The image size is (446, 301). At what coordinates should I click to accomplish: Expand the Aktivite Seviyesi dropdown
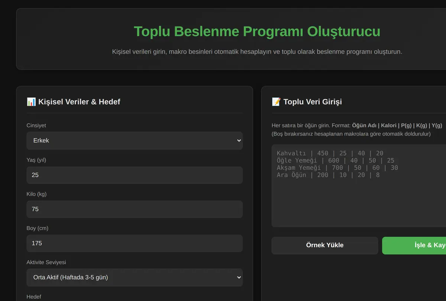point(135,277)
